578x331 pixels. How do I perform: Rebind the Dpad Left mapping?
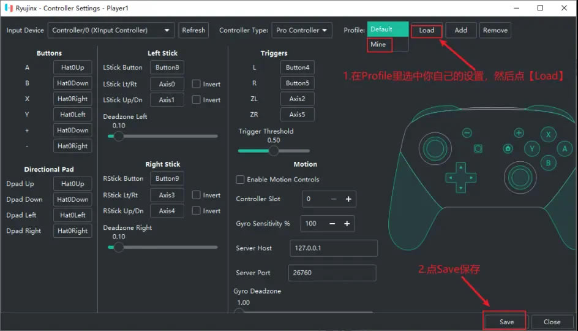coord(73,215)
